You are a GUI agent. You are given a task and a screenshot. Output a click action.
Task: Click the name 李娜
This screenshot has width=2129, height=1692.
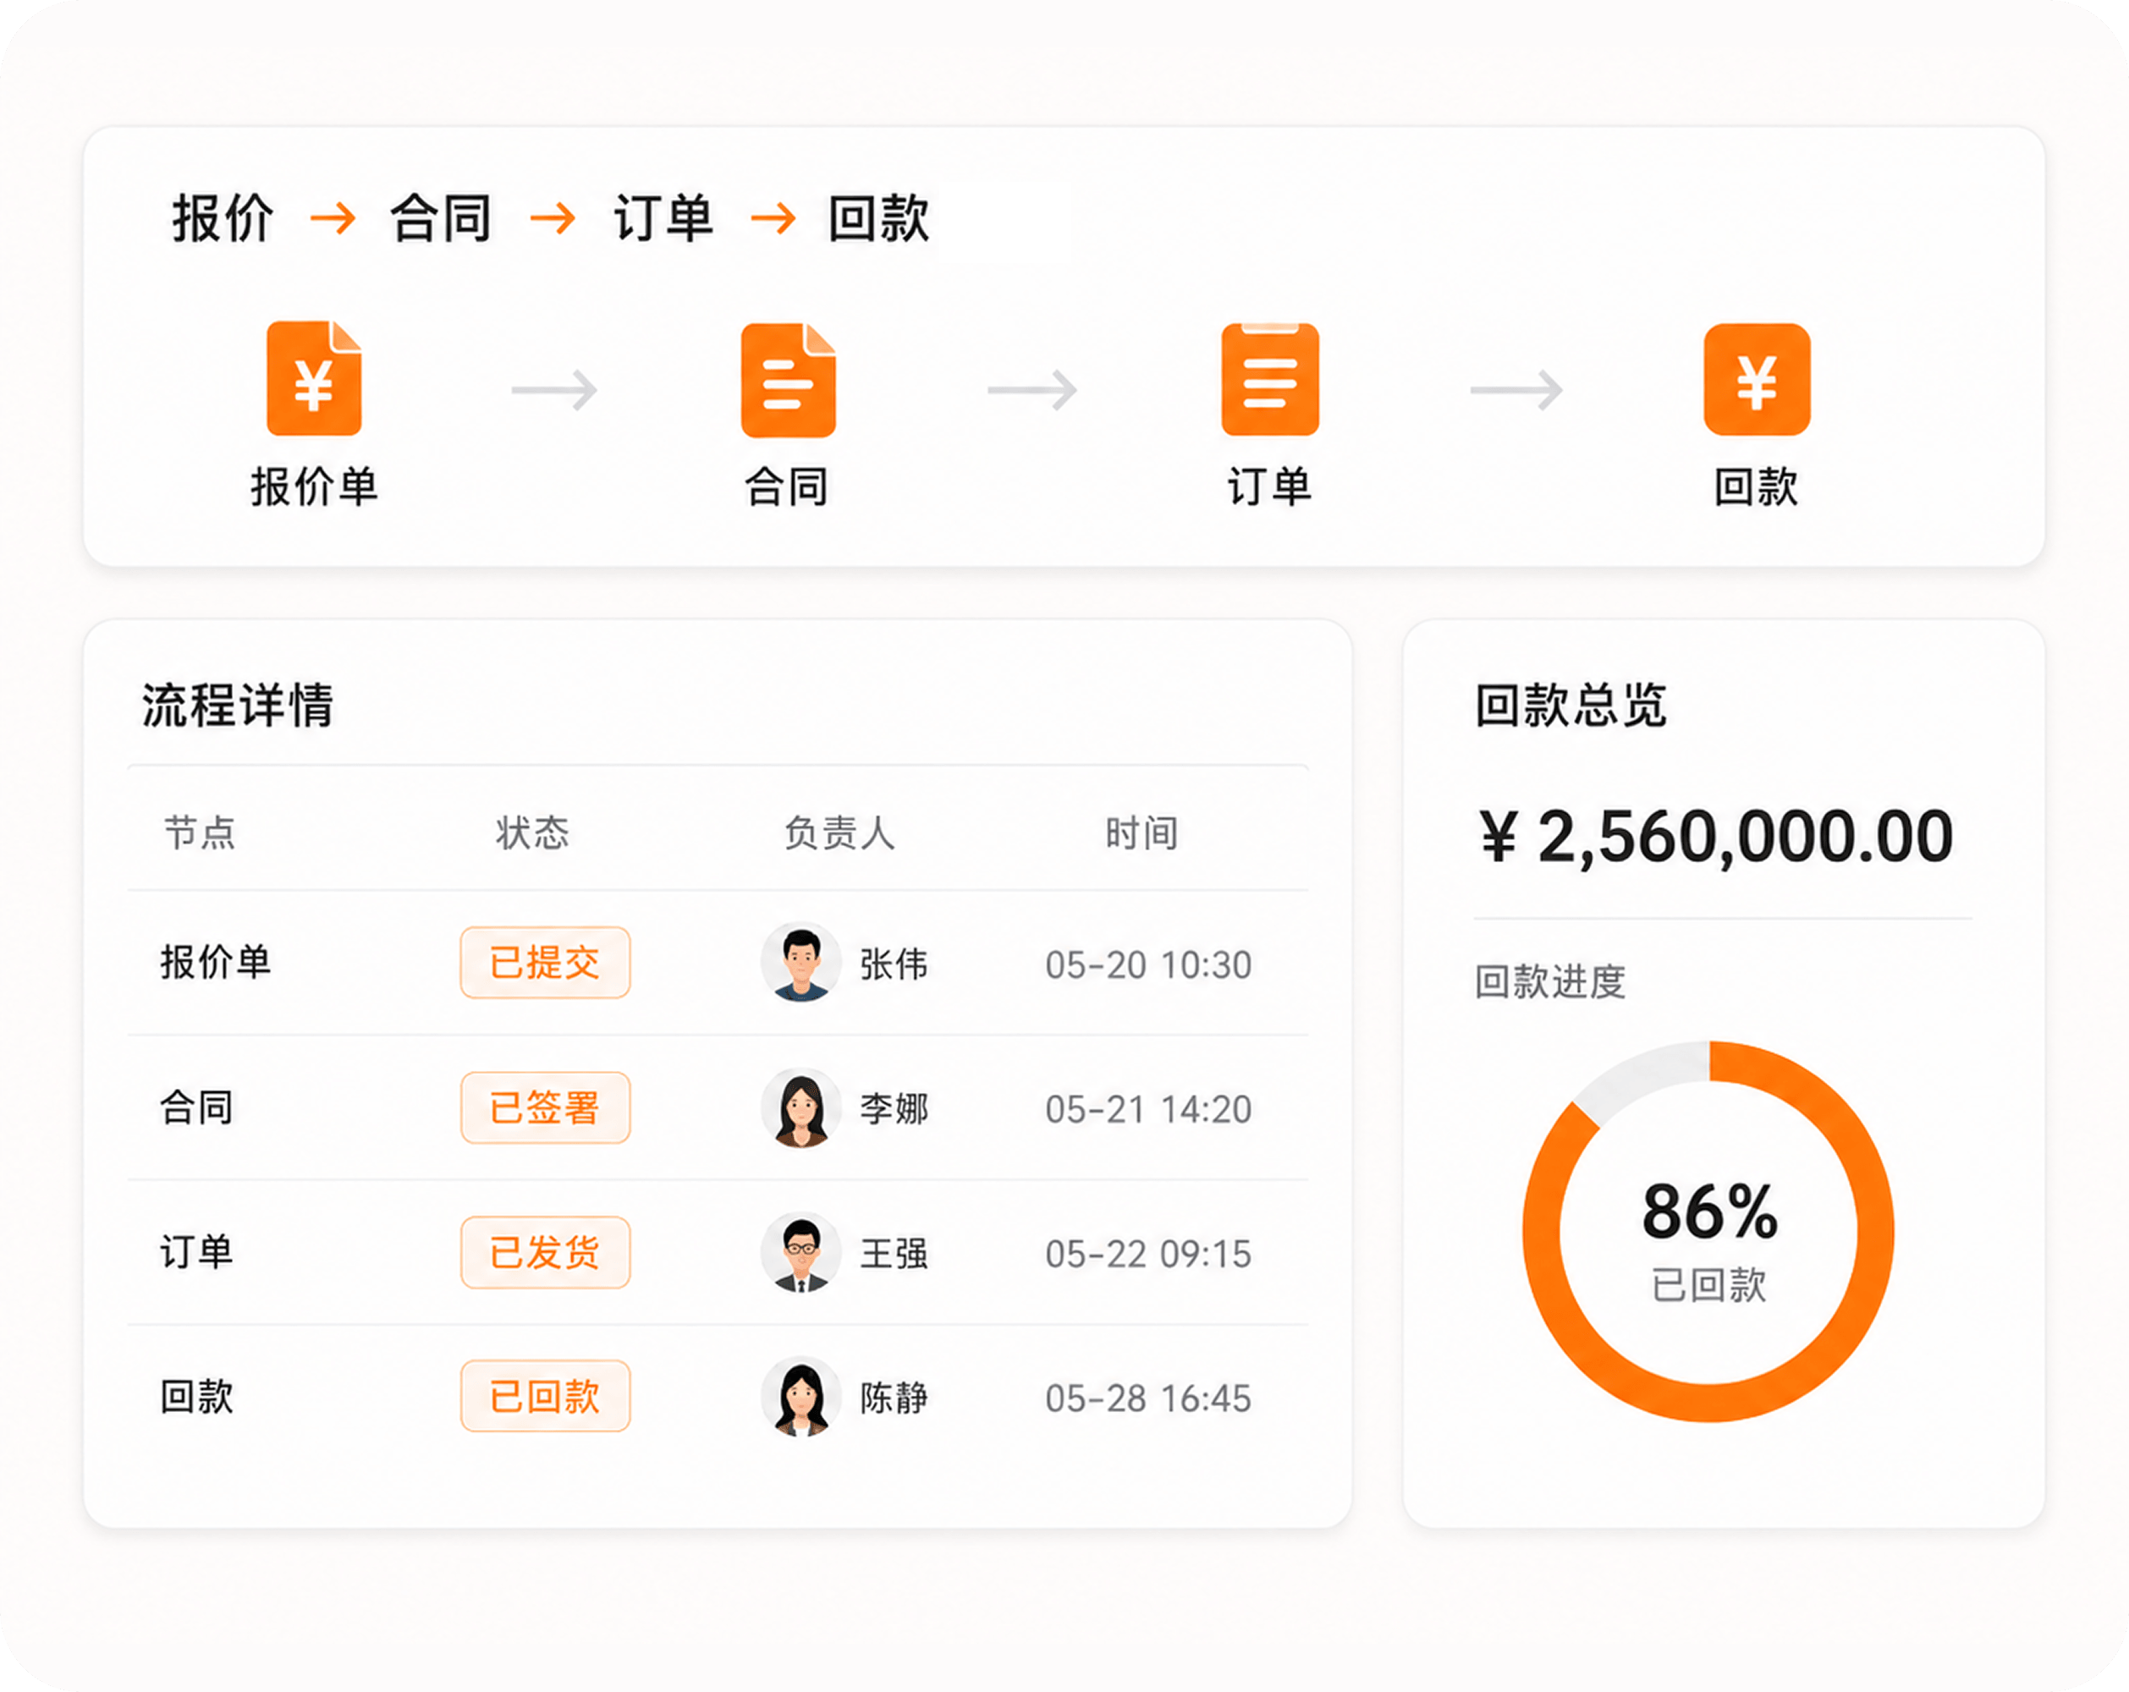point(894,1110)
